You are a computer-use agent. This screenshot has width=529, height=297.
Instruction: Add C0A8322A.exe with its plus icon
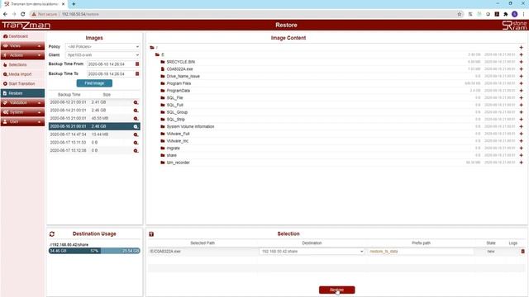[522, 69]
